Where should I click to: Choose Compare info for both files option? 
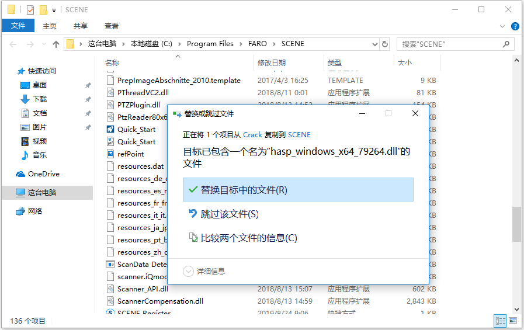[x=243, y=238]
